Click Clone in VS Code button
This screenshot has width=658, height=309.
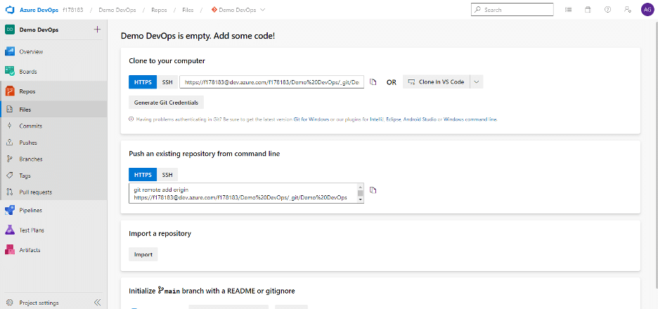(x=437, y=81)
